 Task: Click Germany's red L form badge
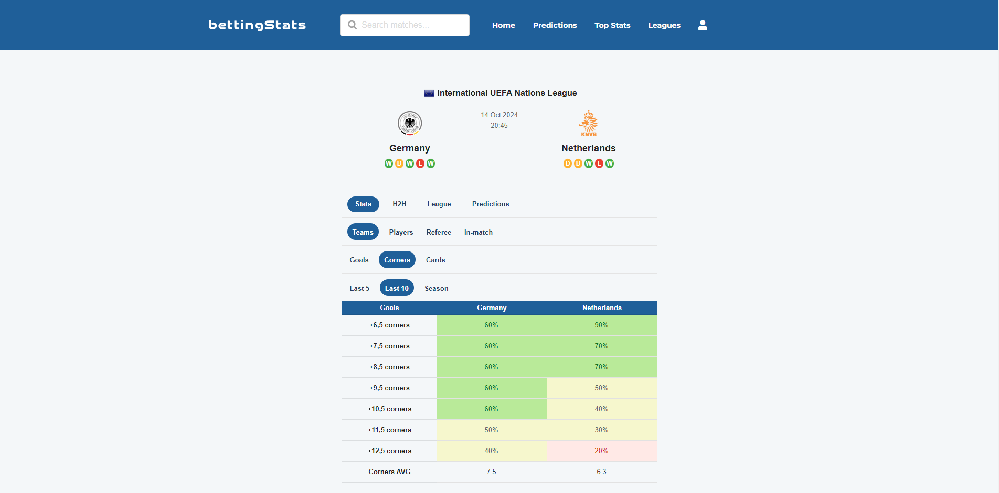[420, 163]
